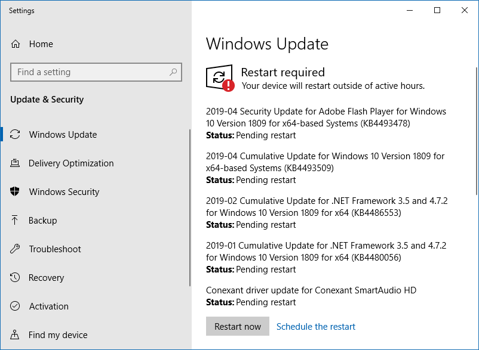
Task: Click the search magnifier icon
Action: [173, 72]
